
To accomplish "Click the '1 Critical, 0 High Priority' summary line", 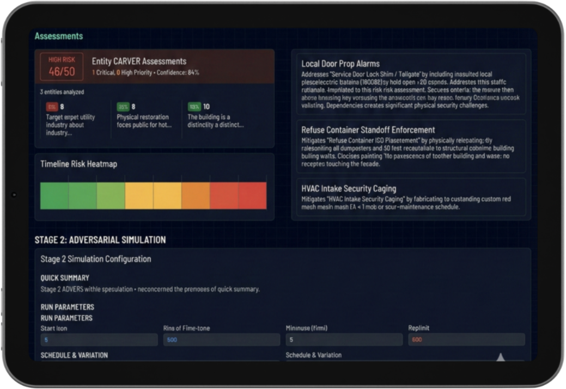I will click(145, 72).
